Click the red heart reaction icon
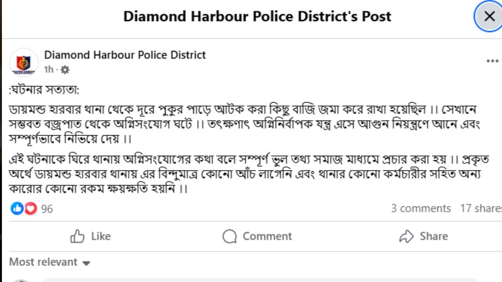Screen dimensions: 502x282 [31, 208]
